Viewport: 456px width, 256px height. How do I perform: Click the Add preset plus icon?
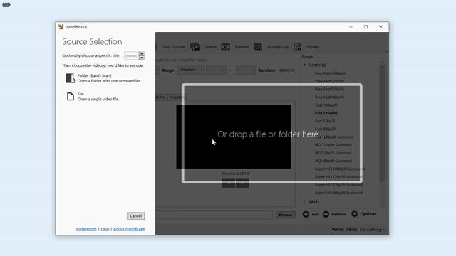pyautogui.click(x=306, y=214)
